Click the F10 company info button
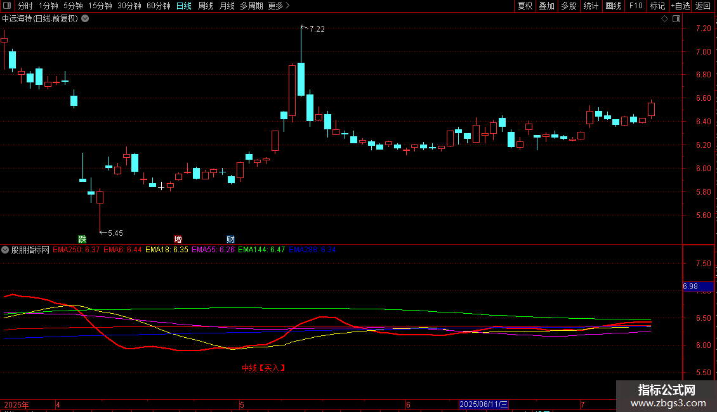The image size is (717, 412). 636,6
